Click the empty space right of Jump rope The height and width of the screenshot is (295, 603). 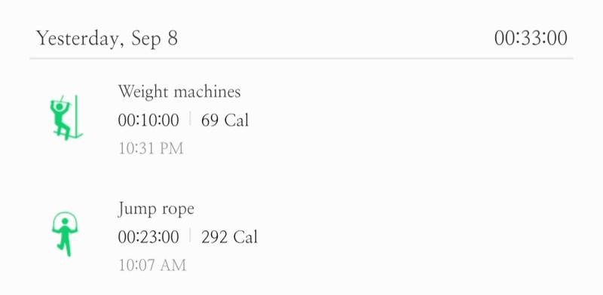pyautogui.click(x=384, y=209)
